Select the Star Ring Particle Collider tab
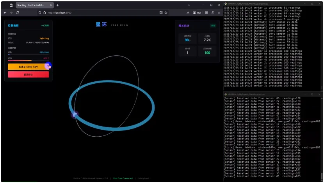324x183 pixels. point(30,5)
